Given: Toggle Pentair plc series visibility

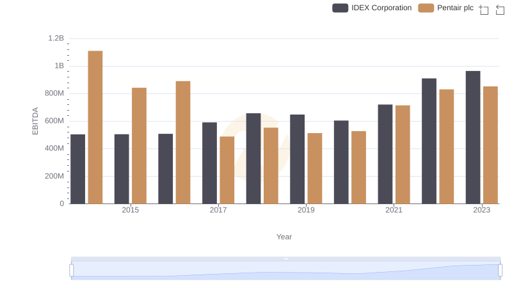Looking at the screenshot, I should pyautogui.click(x=454, y=8).
